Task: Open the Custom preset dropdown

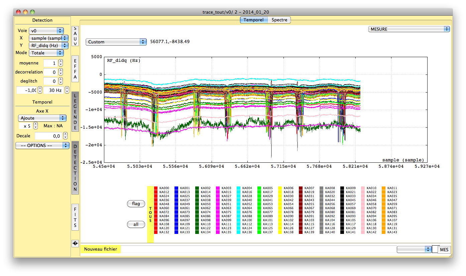Action: point(116,42)
